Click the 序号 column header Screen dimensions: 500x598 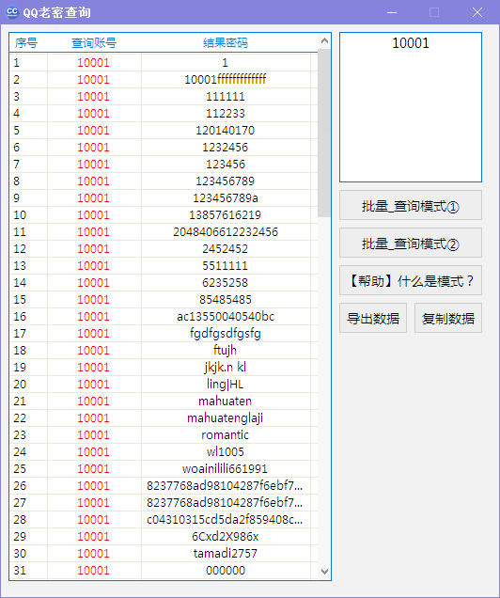(26, 42)
